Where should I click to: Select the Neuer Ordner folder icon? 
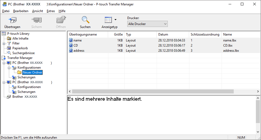pos(19,72)
